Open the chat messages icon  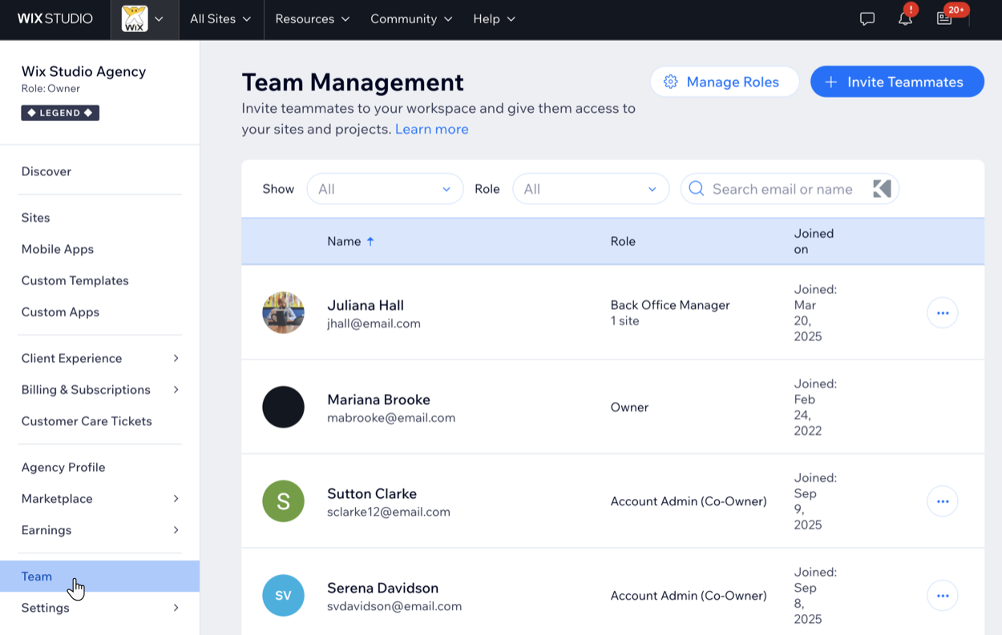coord(867,18)
